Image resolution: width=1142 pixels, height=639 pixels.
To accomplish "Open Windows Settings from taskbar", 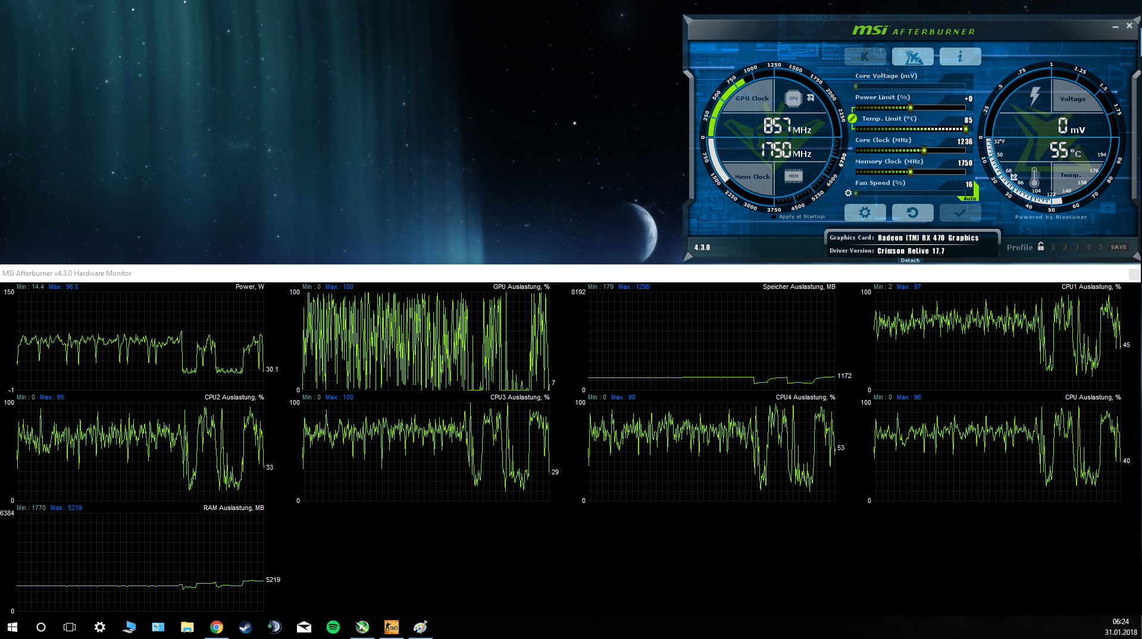I will tap(100, 627).
